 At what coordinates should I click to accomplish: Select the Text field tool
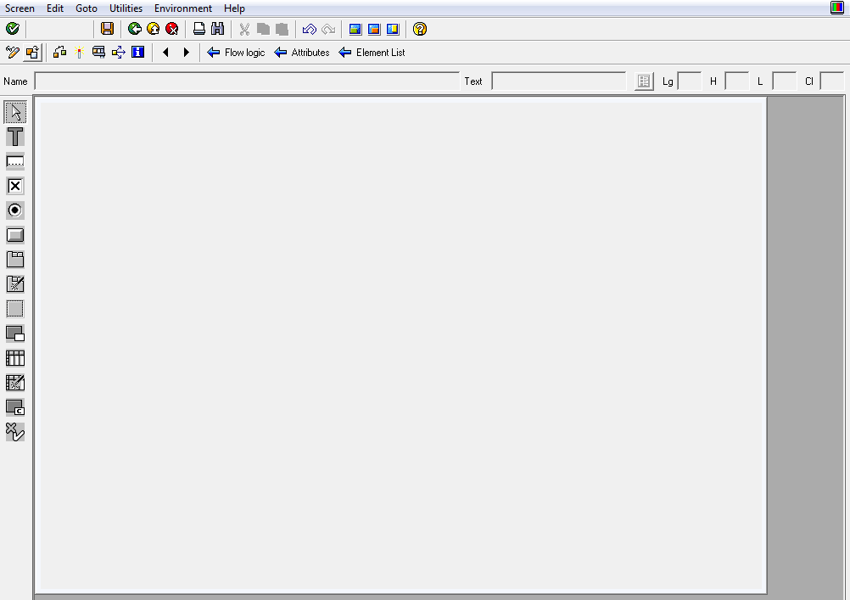(15, 137)
